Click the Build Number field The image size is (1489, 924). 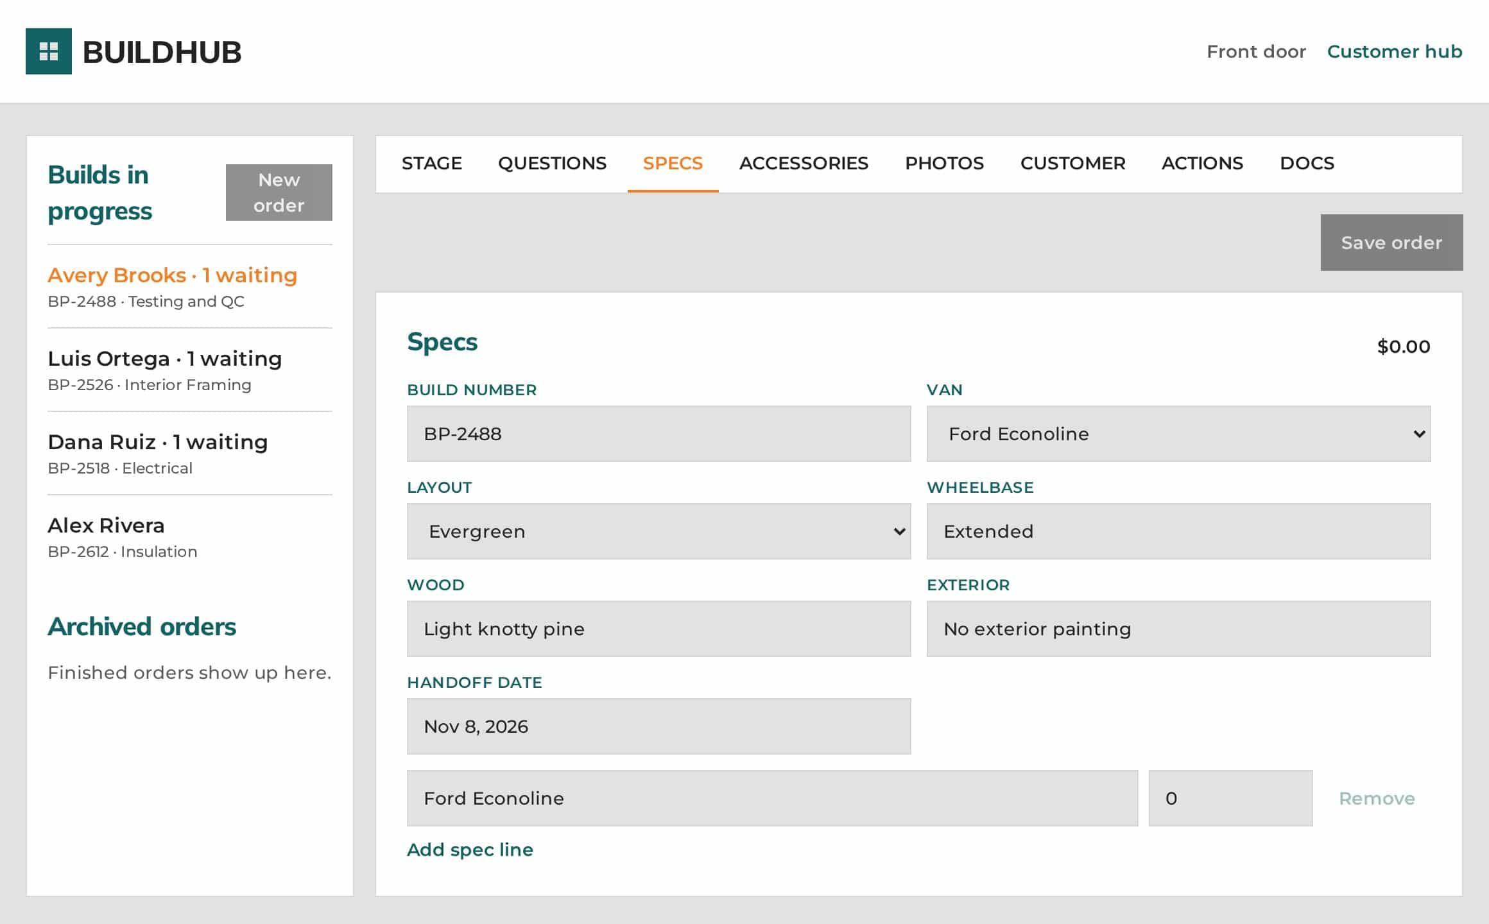point(659,434)
